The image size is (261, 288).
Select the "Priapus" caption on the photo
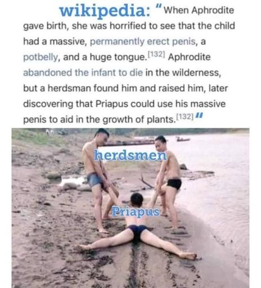point(136,212)
